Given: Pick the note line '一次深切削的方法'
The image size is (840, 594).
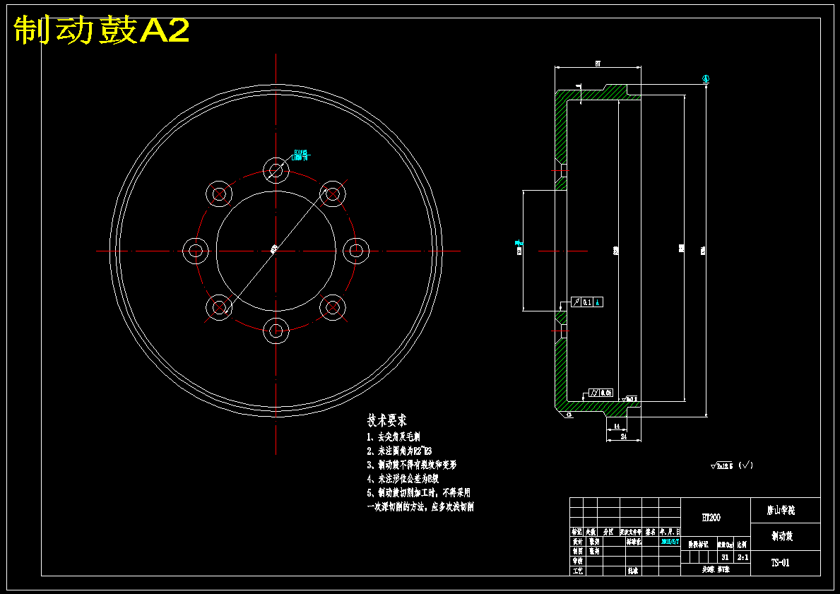Looking at the screenshot, I should 420,506.
